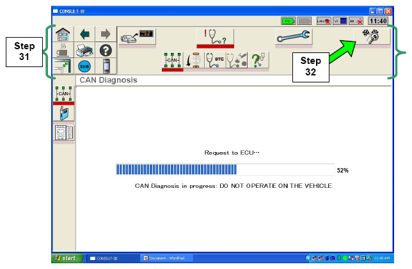Click the Windows Start button
Image resolution: width=412 pixels, height=269 pixels.
[65, 257]
